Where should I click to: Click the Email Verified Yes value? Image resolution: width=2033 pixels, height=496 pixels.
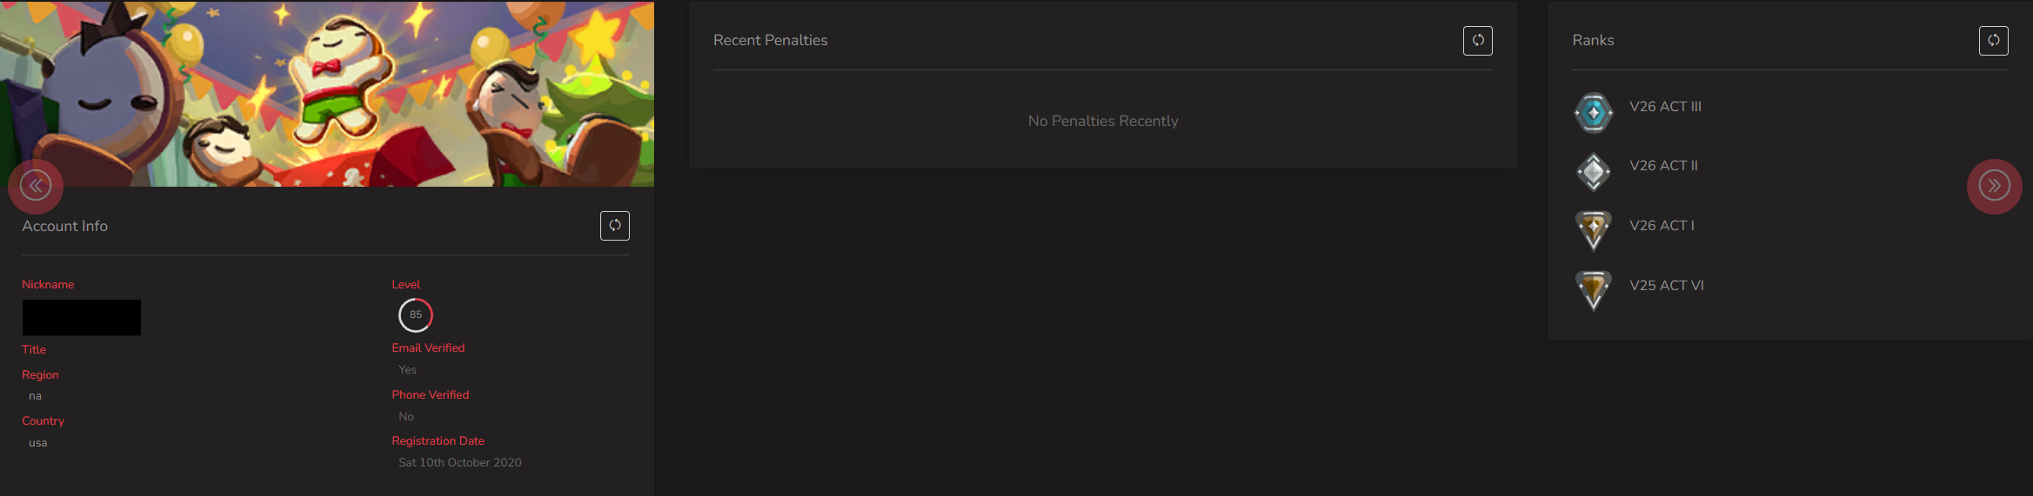pyautogui.click(x=408, y=370)
